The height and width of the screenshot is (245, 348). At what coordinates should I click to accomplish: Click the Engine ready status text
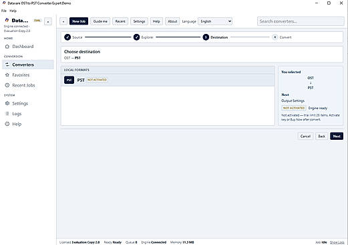pos(318,108)
